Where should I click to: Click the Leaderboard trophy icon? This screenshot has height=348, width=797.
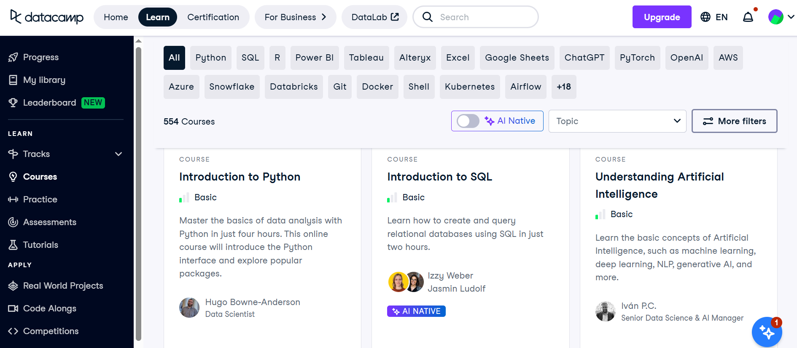click(x=13, y=103)
